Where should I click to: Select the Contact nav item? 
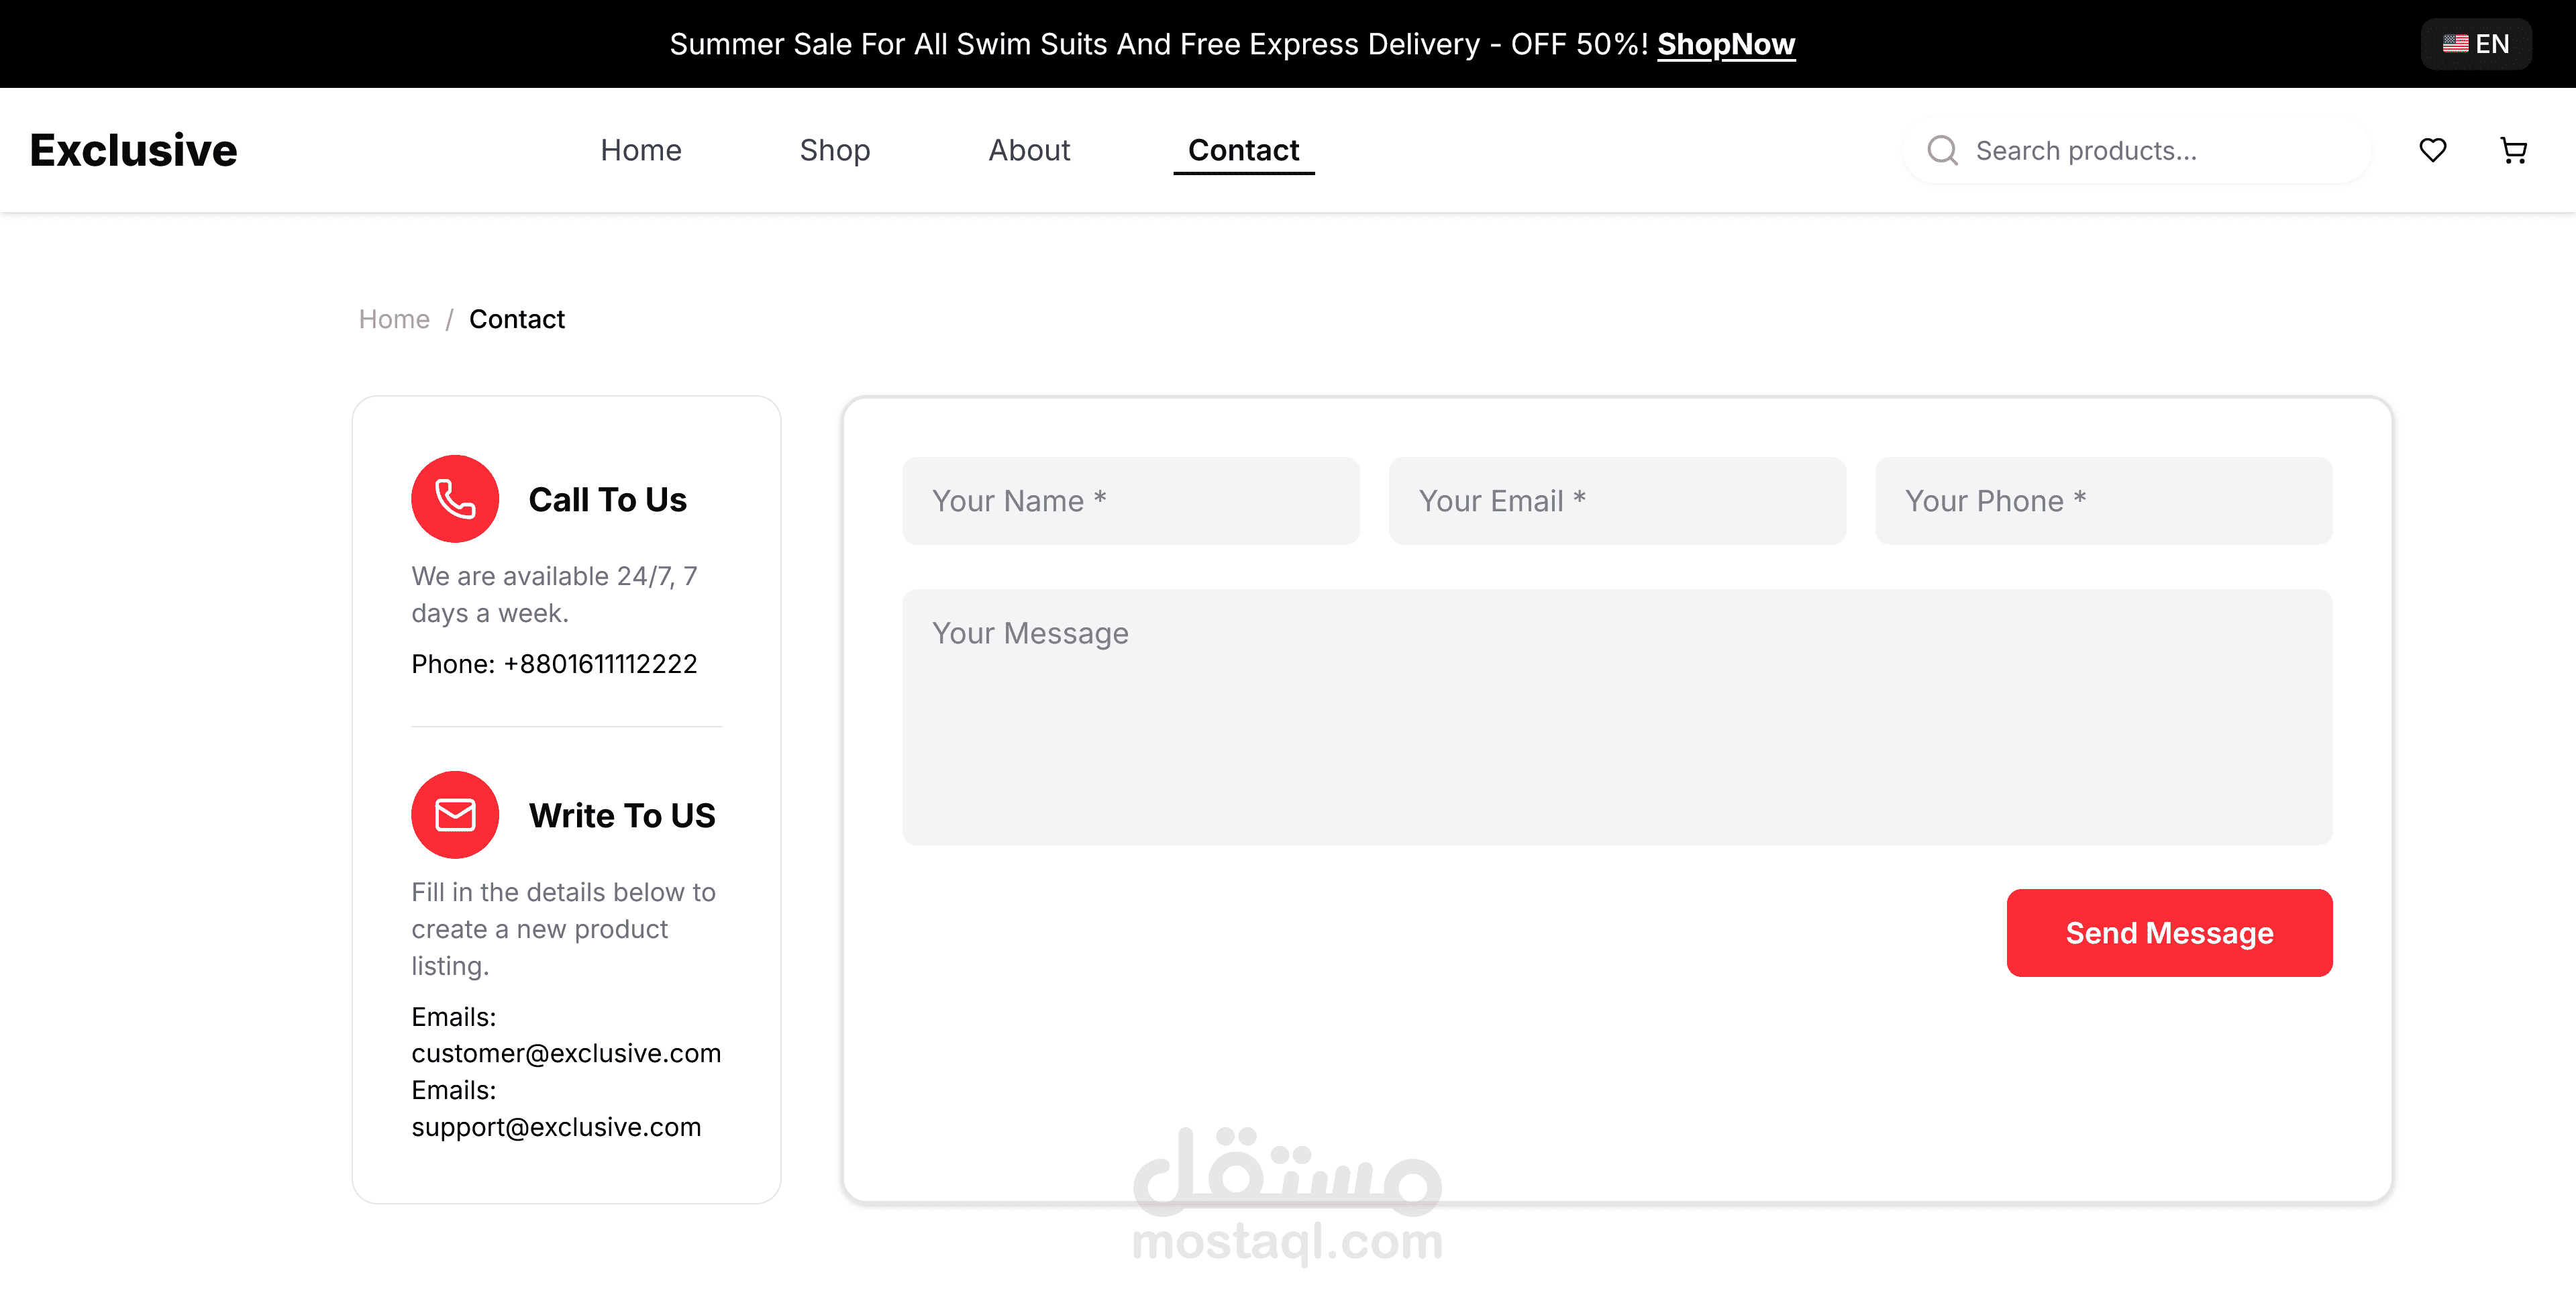pyautogui.click(x=1243, y=150)
